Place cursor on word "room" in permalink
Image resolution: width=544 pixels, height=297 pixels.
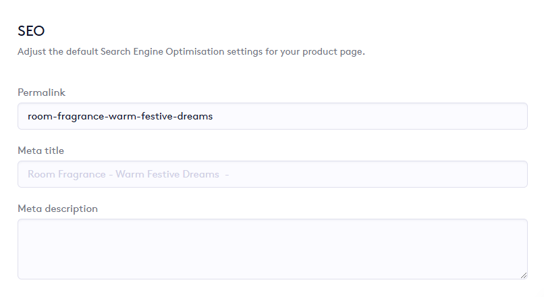point(38,116)
